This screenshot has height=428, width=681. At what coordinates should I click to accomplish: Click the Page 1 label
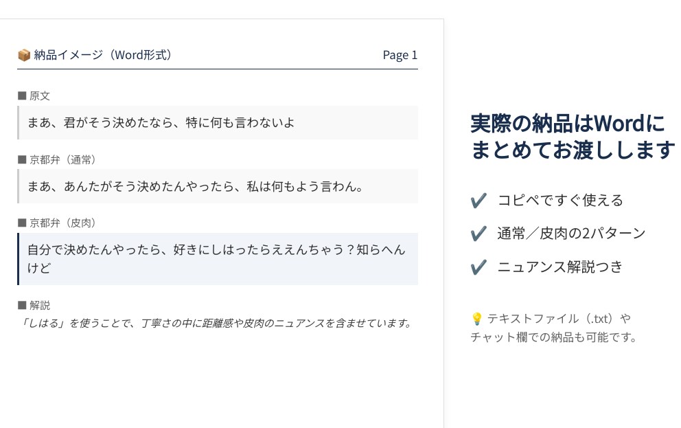pos(400,55)
